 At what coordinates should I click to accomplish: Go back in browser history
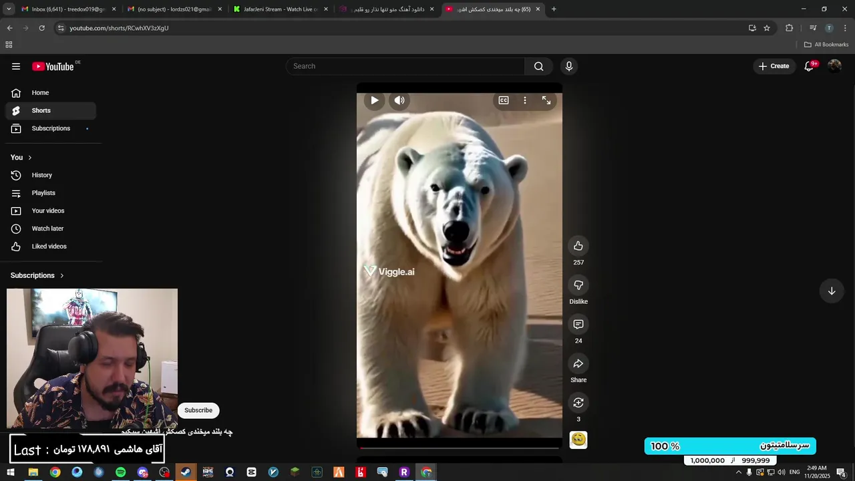[x=9, y=28]
